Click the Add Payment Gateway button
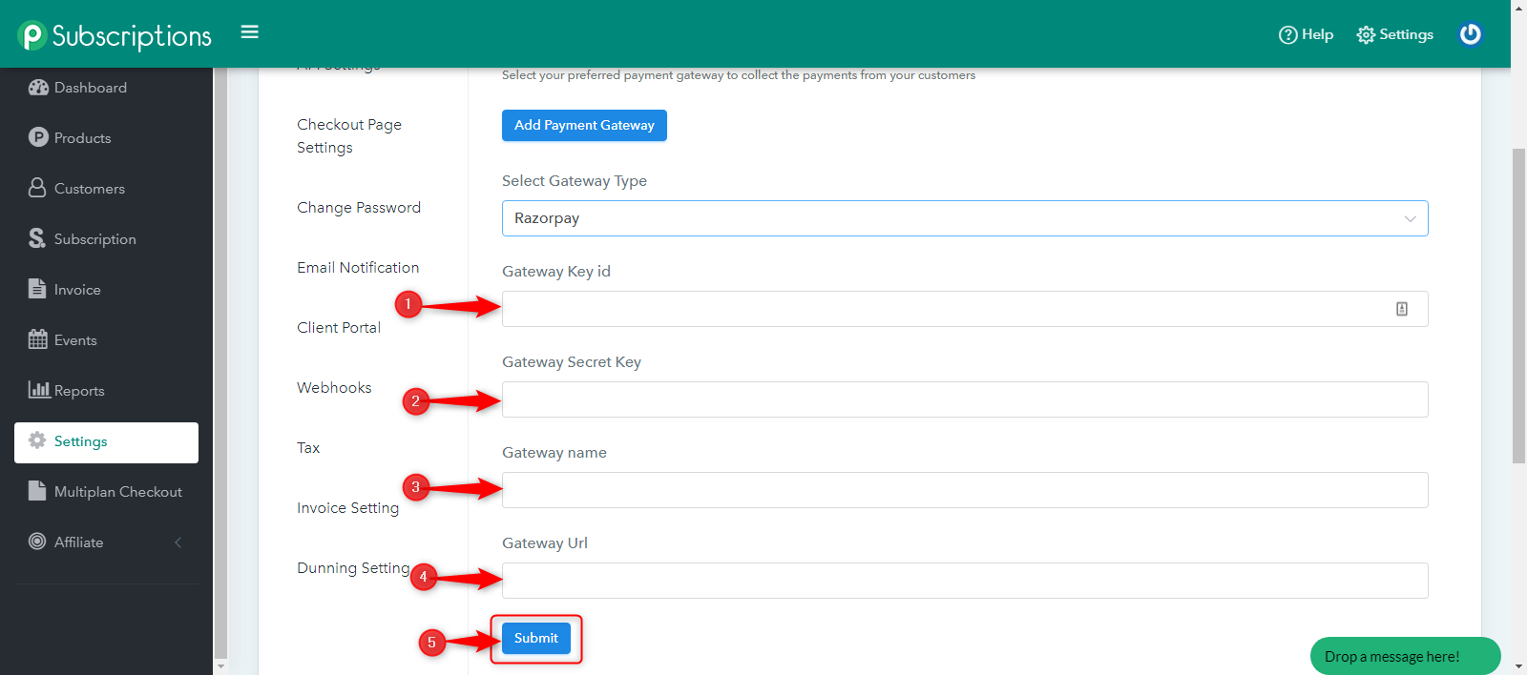 click(584, 125)
